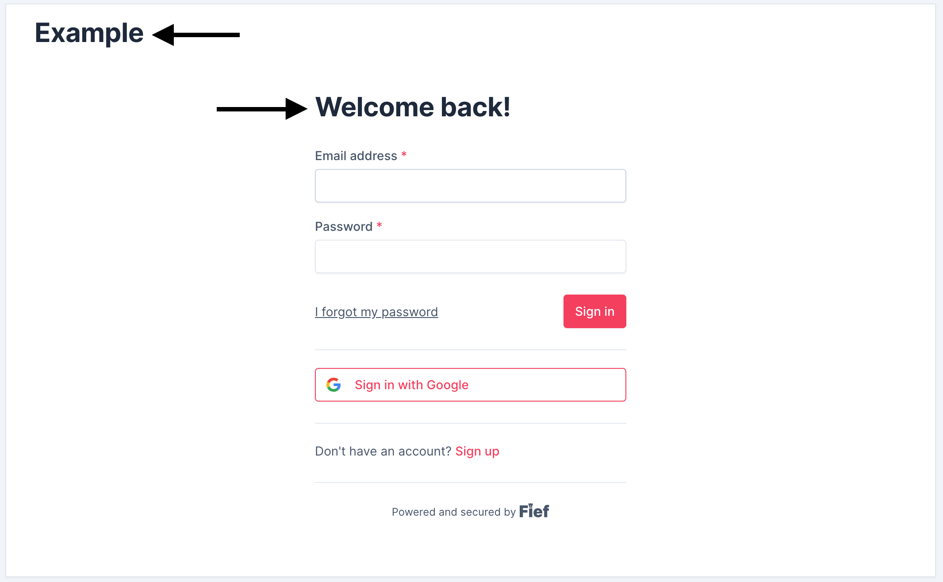Click the Sign in button

594,311
